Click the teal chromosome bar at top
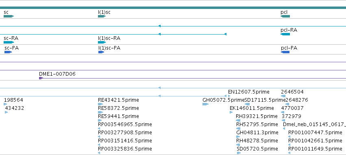 [x=173, y=8]
